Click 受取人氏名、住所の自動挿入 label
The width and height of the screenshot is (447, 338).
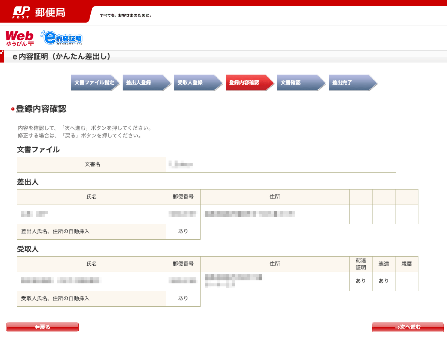(55, 298)
